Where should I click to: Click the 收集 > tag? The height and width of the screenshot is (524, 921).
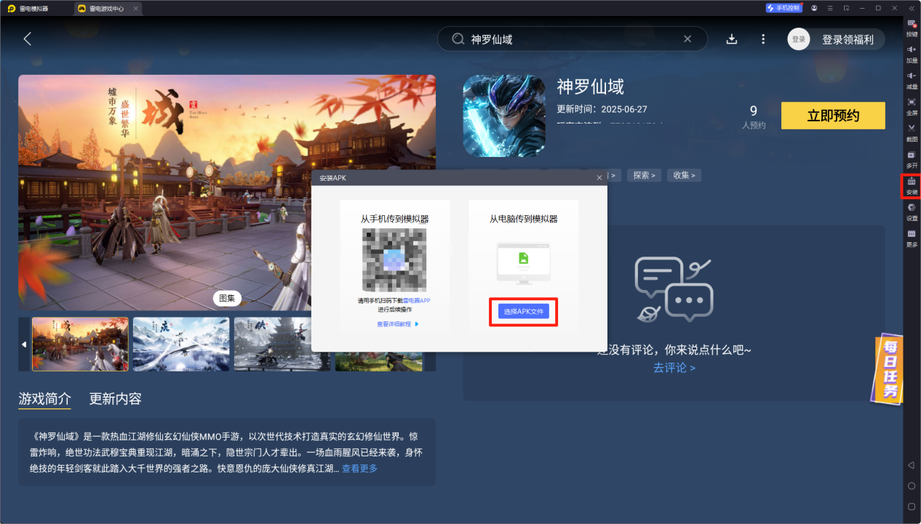pyautogui.click(x=684, y=175)
